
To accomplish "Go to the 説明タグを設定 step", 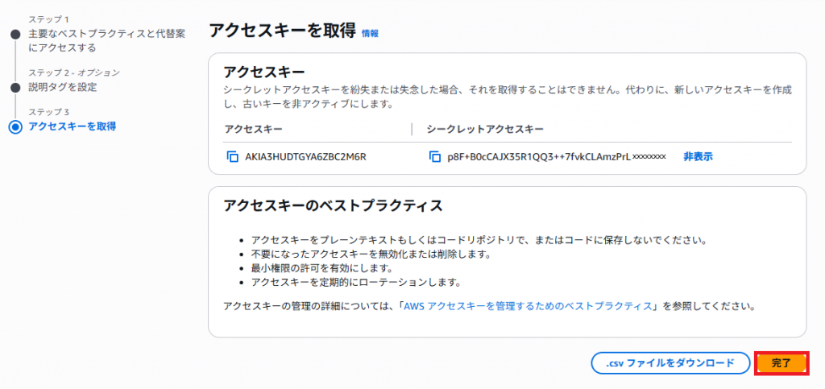I will (62, 87).
